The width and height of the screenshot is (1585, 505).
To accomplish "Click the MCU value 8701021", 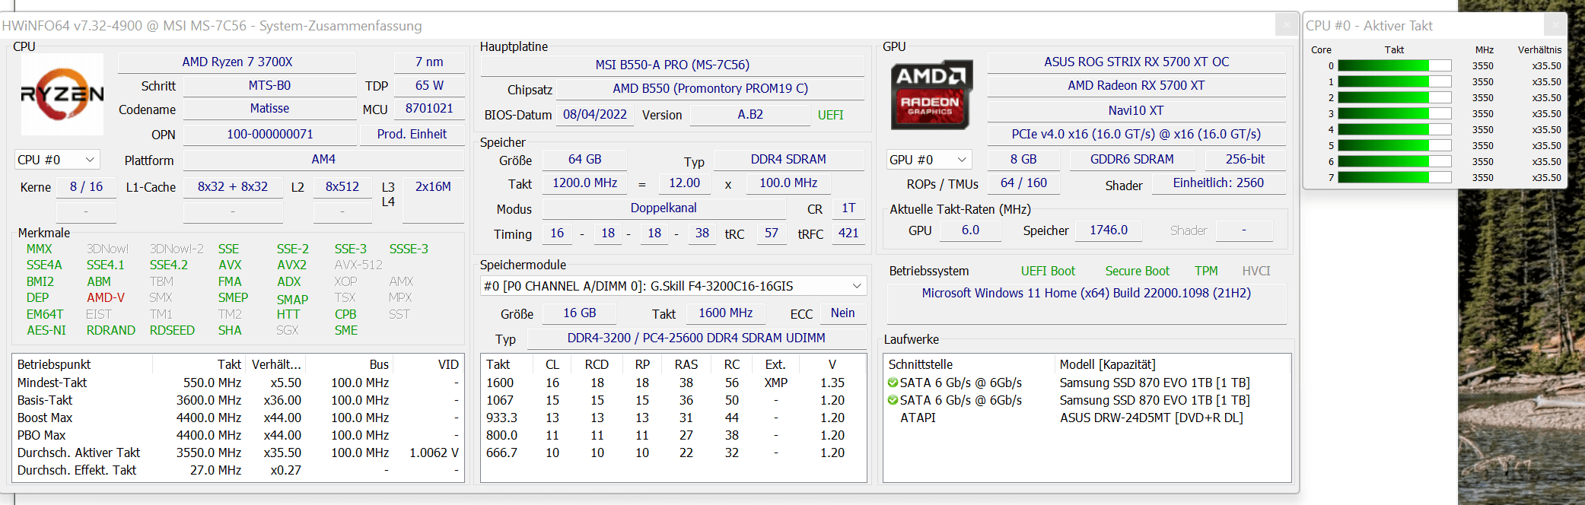I will coord(429,109).
